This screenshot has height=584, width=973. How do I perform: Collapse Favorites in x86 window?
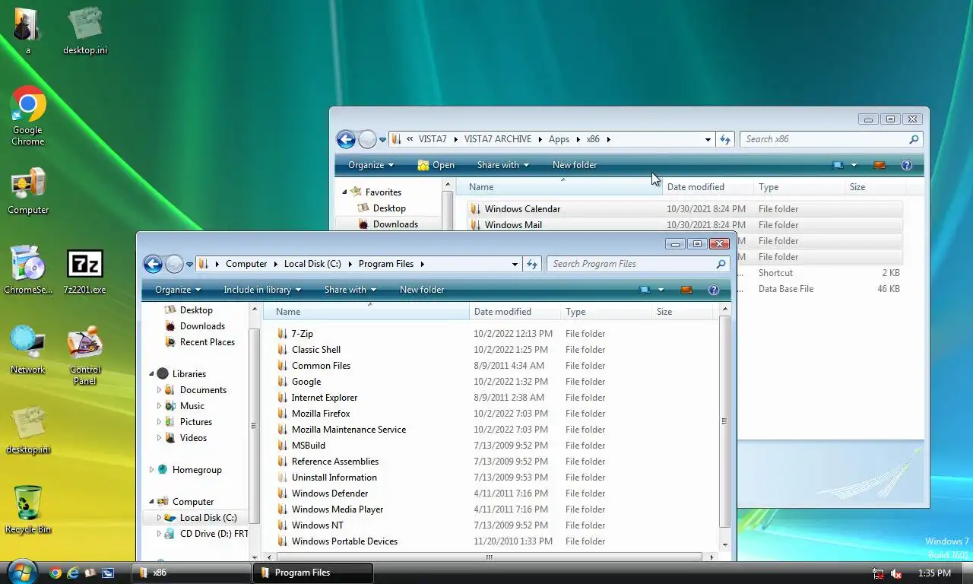[x=344, y=192]
